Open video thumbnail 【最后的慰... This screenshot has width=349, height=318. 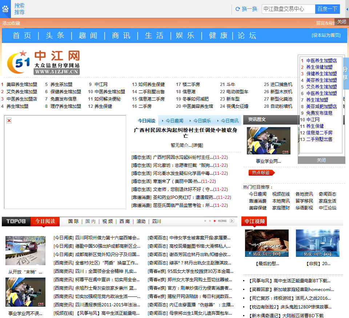point(267,243)
